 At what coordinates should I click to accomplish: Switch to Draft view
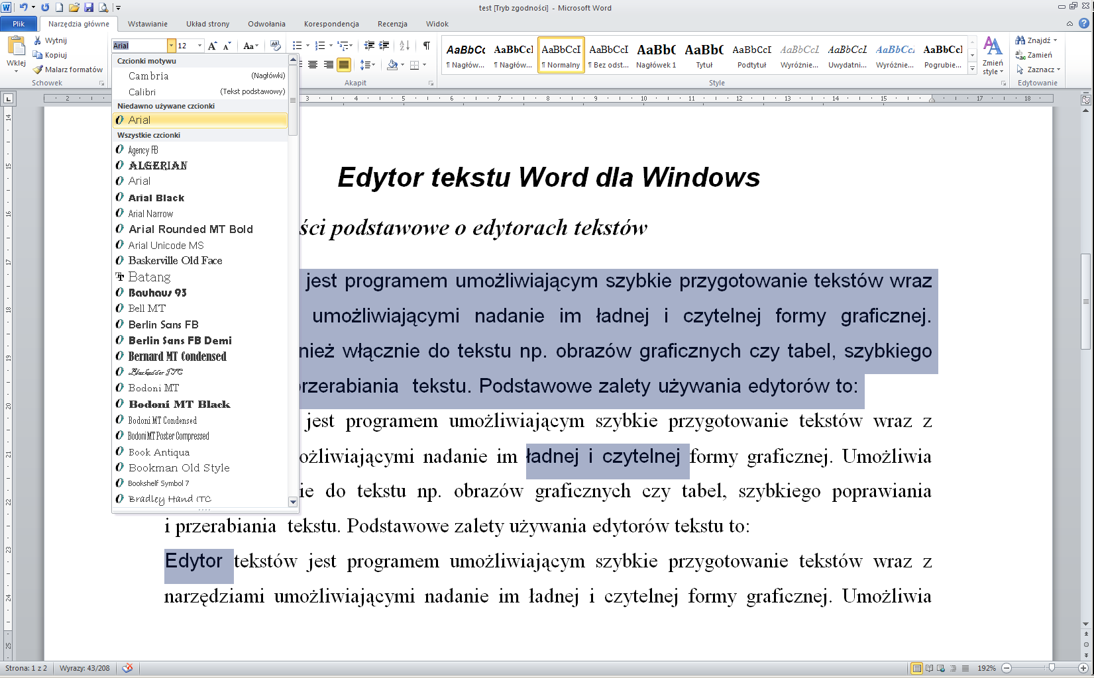pyautogui.click(x=965, y=668)
